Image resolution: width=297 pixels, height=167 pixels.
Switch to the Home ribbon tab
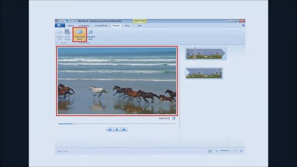point(71,26)
